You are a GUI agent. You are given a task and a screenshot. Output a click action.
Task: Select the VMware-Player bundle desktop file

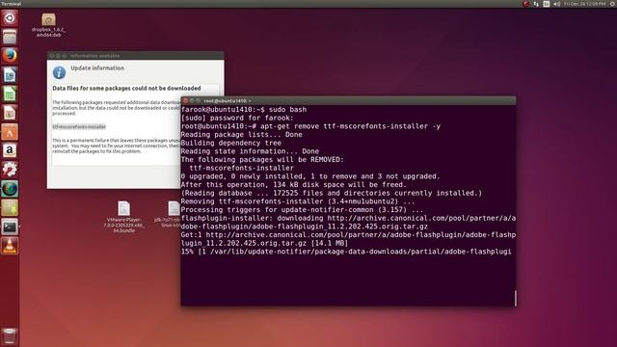(124, 217)
